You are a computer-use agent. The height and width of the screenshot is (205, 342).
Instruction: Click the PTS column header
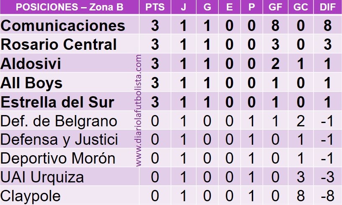[x=155, y=8]
